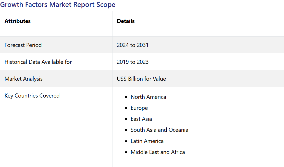Click the Forecast Period cell

[23, 45]
